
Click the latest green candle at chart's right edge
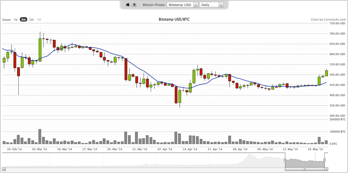[x=326, y=73]
